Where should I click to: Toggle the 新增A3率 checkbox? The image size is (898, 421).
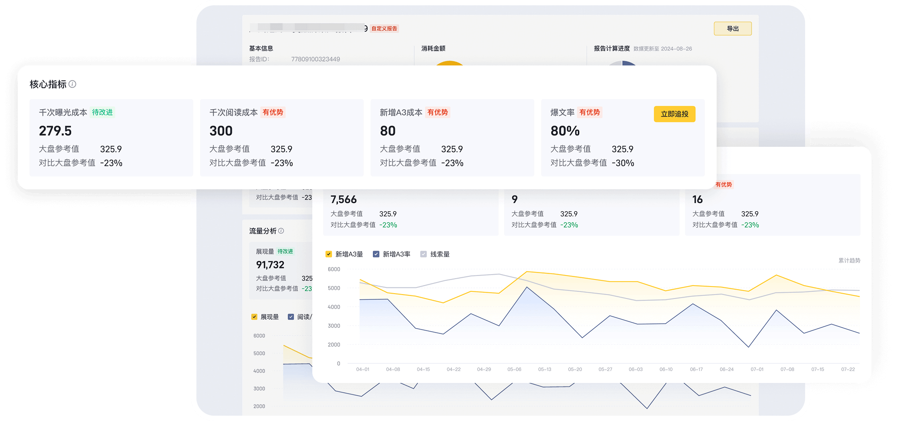click(x=376, y=254)
